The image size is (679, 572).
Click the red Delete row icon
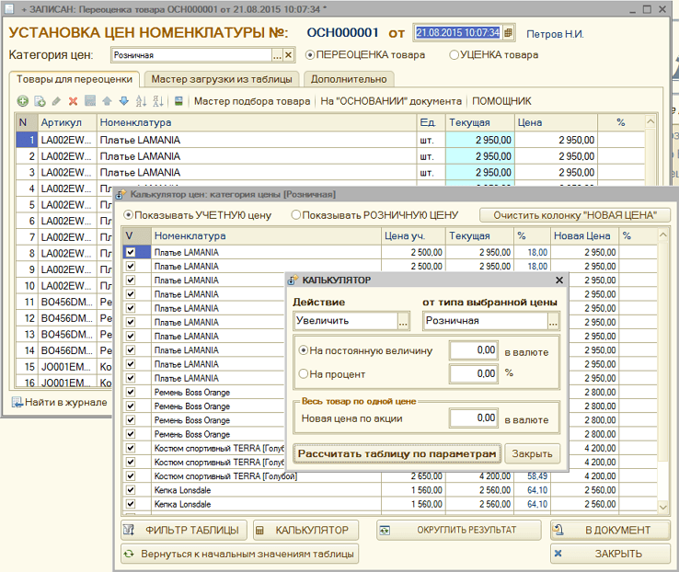[73, 101]
